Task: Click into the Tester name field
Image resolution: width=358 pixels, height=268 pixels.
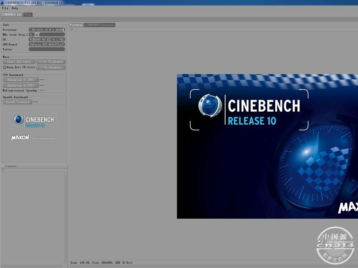Action: 47,50
